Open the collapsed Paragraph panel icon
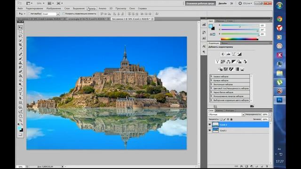The width and height of the screenshot is (301, 169). (x=204, y=52)
